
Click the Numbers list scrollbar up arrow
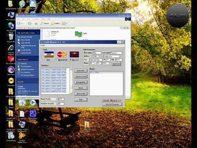click(71, 69)
